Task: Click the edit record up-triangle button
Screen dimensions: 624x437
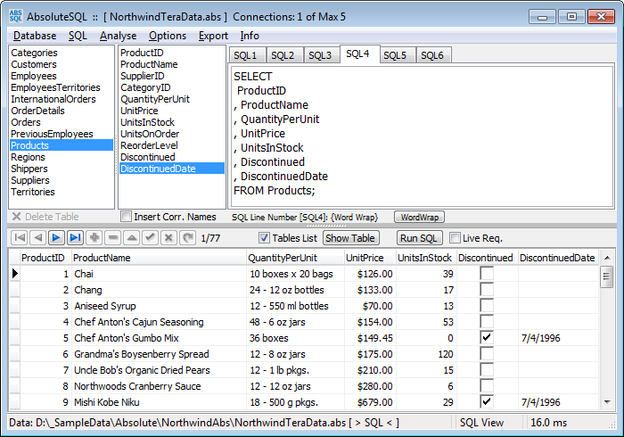Action: 132,238
